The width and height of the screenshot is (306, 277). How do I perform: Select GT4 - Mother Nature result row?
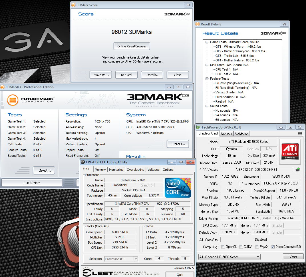pos(237,60)
